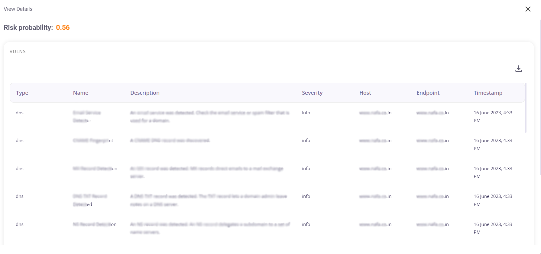Click info severity in CNAME Fingerprint row

point(306,141)
